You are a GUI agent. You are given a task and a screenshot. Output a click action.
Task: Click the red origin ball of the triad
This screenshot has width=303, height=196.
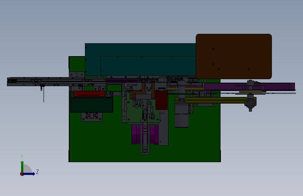point(22,174)
